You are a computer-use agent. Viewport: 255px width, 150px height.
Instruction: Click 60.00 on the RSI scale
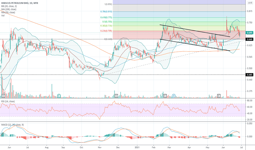250,107
